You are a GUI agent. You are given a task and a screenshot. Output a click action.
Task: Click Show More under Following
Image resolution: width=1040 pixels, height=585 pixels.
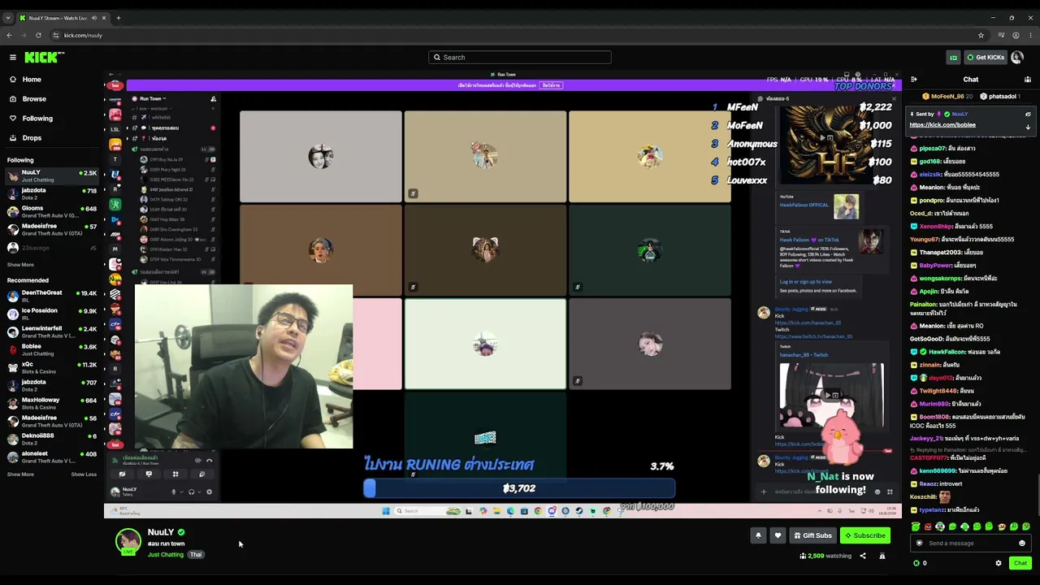pos(20,265)
